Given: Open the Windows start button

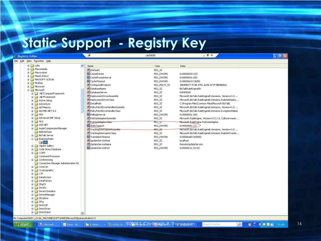Looking at the screenshot, I should [24, 224].
